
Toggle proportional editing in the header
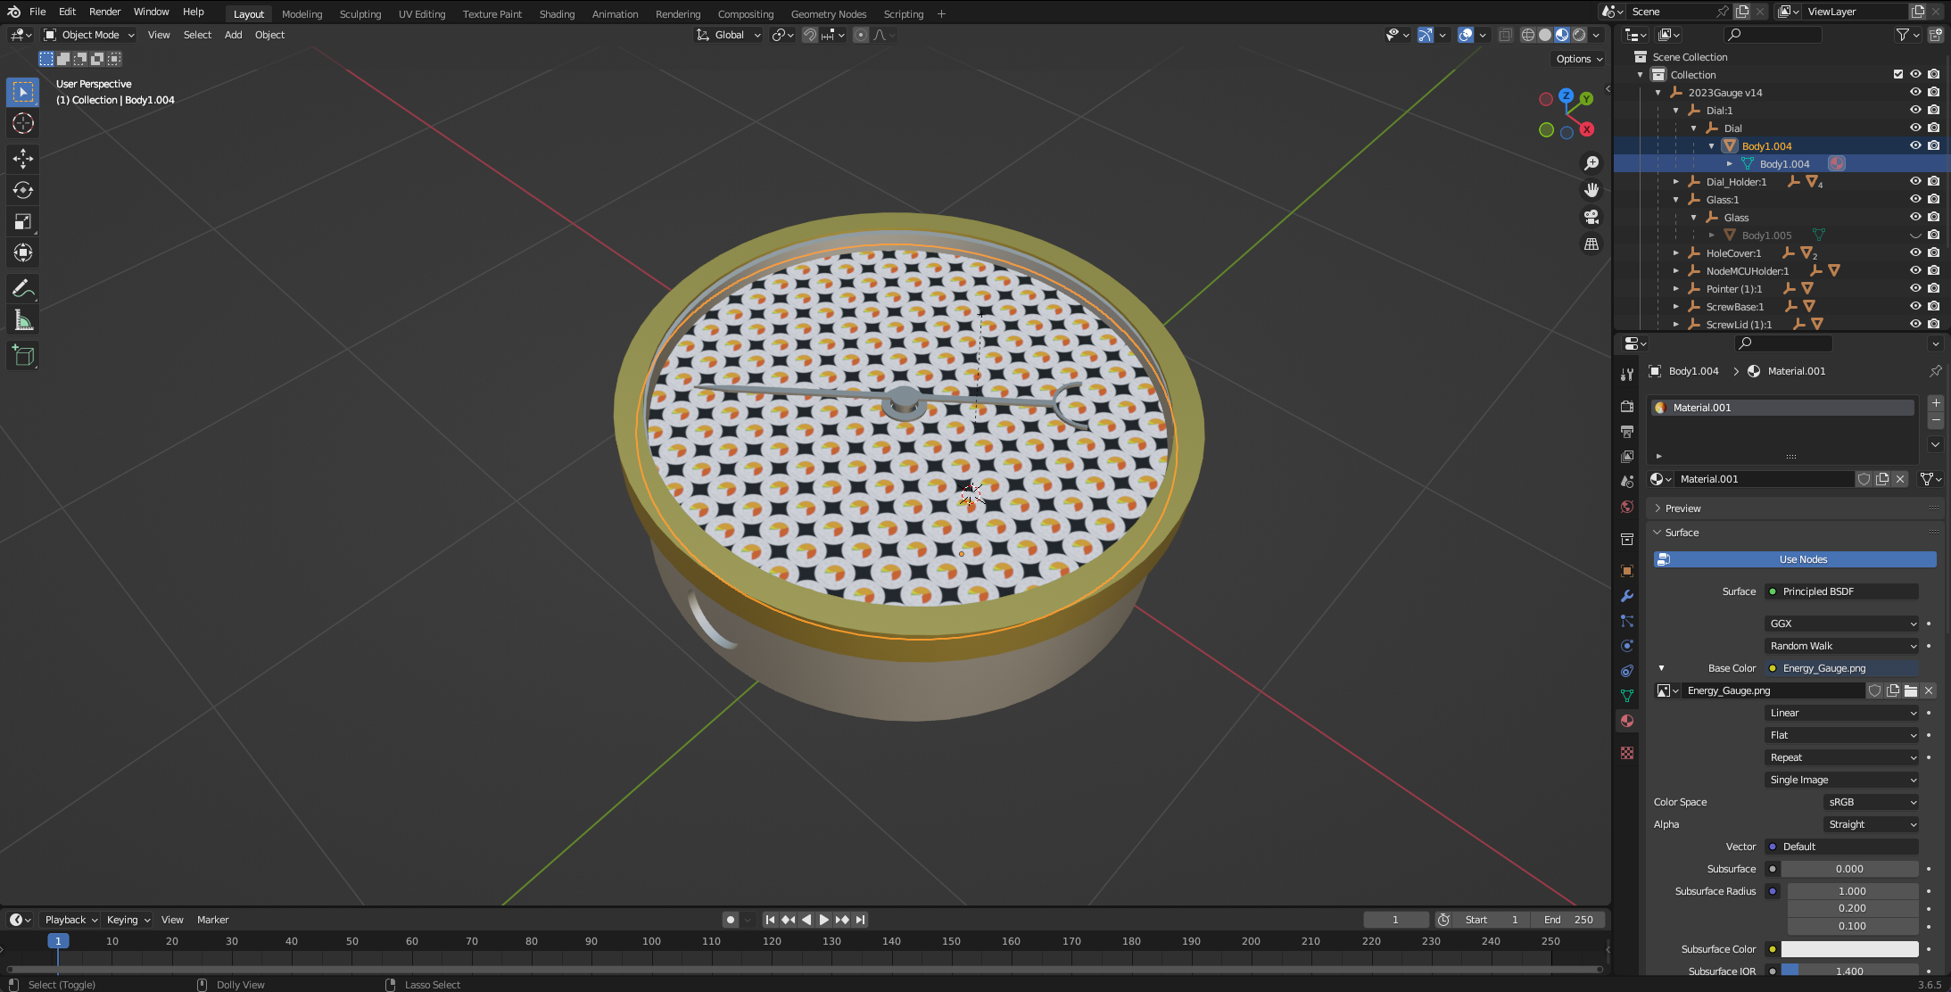coord(860,35)
